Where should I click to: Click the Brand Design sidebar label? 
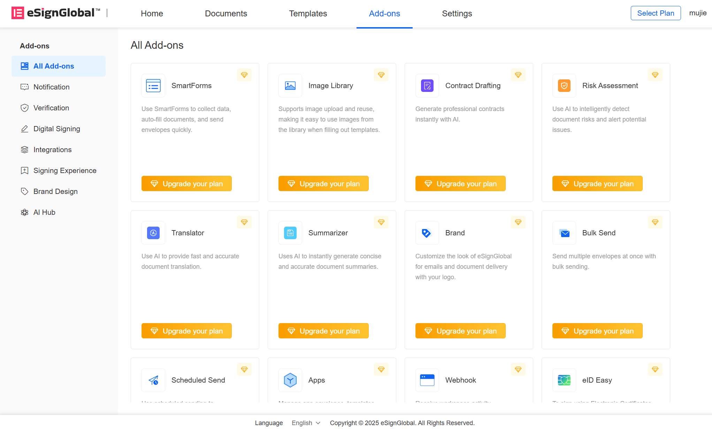click(55, 191)
